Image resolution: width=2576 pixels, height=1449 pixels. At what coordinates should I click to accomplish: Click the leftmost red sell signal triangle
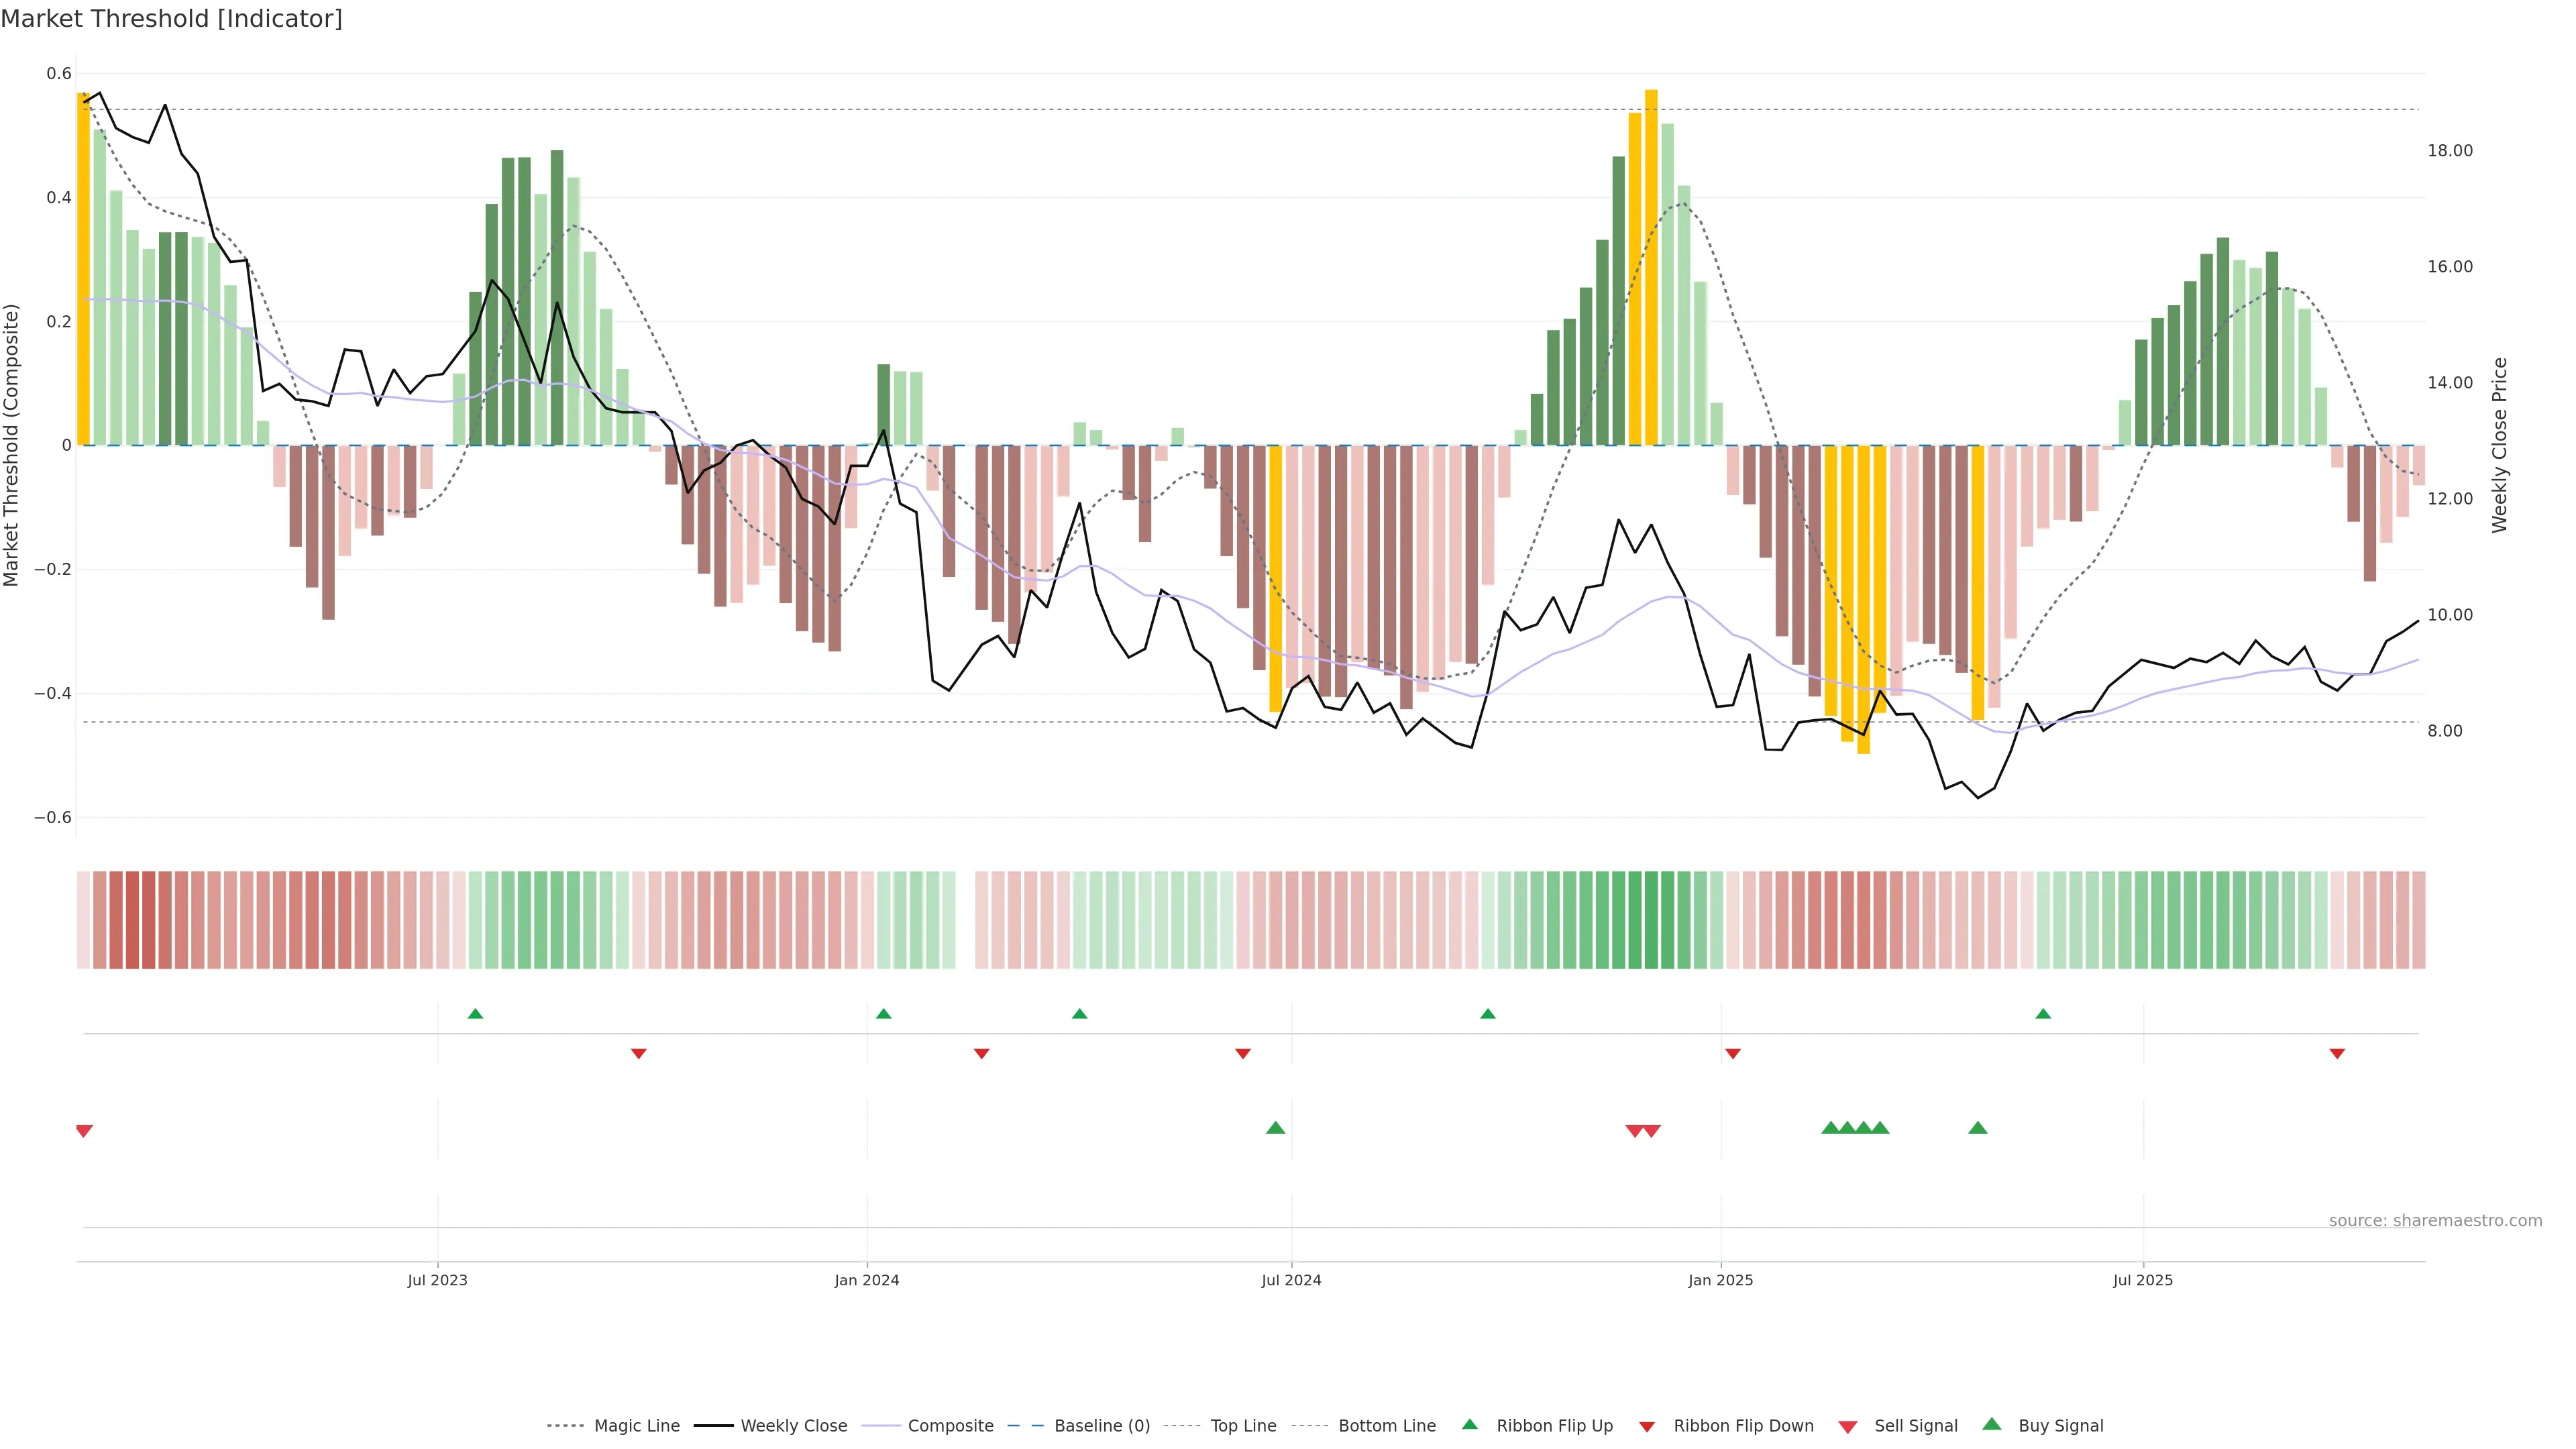coord(84,1131)
